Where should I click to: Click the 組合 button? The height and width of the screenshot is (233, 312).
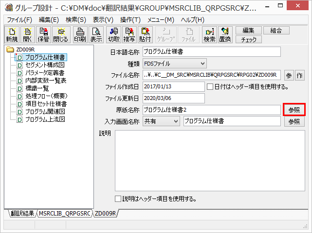pos(276,31)
